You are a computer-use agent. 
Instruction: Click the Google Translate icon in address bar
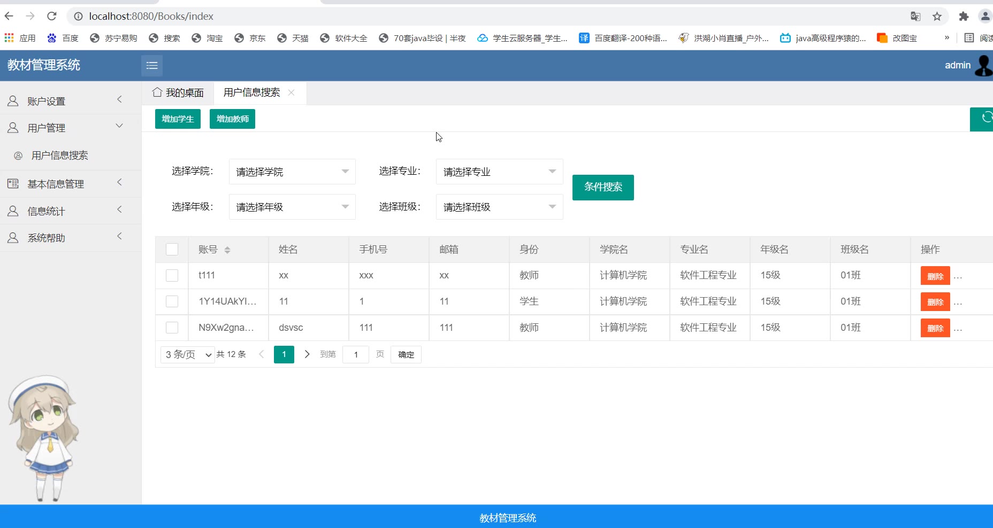(915, 17)
